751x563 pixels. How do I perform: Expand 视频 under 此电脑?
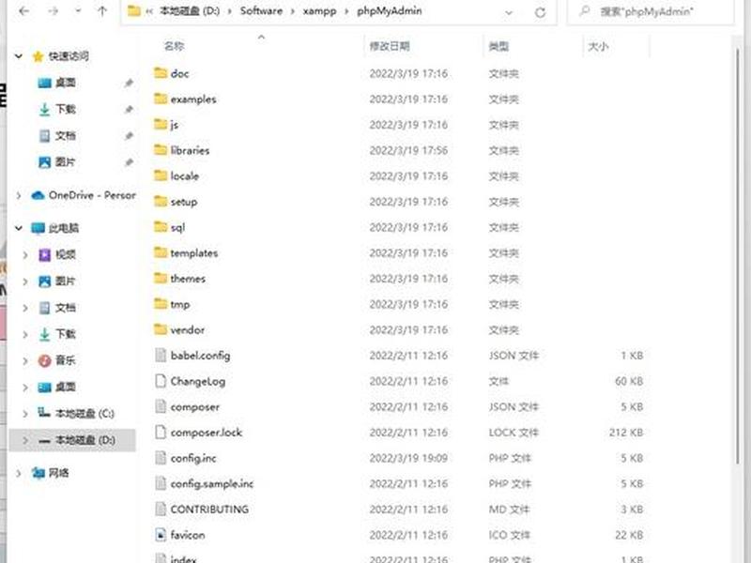(25, 255)
